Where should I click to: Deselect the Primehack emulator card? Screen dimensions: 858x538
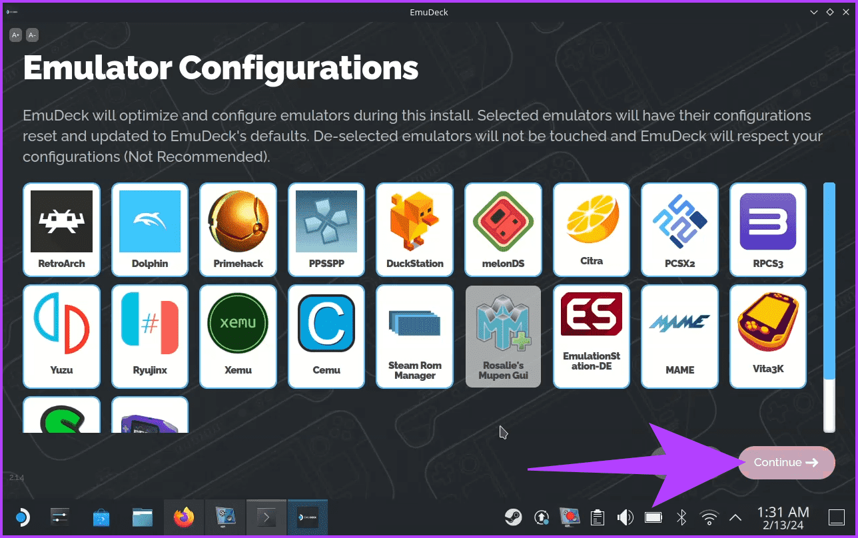(x=238, y=230)
